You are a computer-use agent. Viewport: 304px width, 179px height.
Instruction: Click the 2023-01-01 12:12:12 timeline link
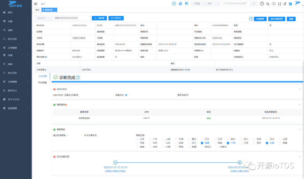115,167
